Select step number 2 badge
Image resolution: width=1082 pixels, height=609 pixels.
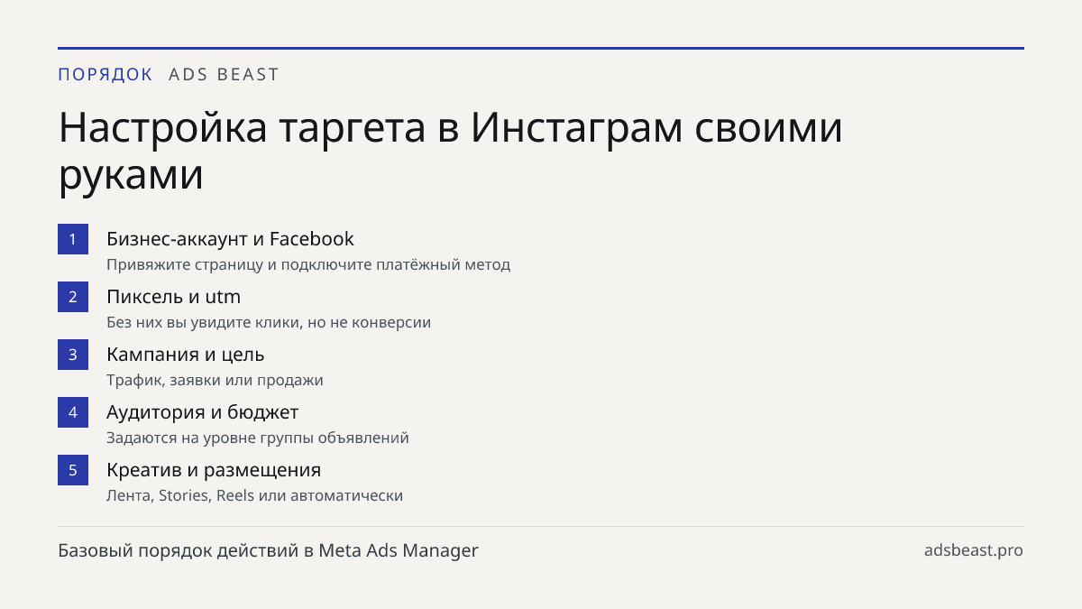click(x=73, y=297)
